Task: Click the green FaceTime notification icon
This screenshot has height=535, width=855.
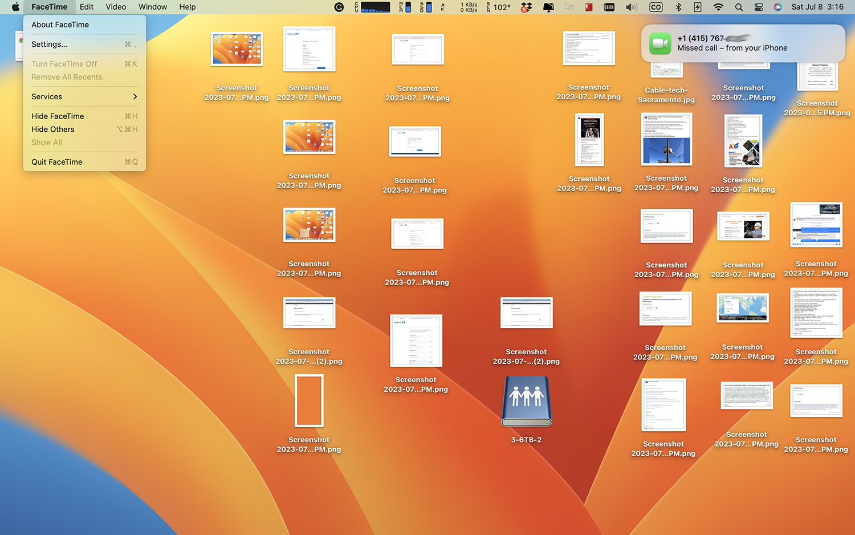Action: [x=660, y=43]
